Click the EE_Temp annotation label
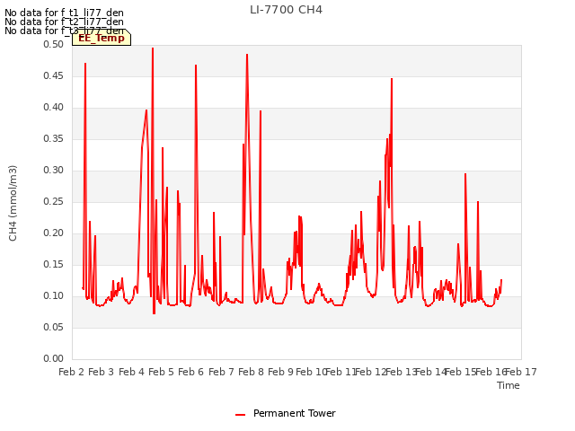Image resolution: width=575 pixels, height=431 pixels. point(102,38)
